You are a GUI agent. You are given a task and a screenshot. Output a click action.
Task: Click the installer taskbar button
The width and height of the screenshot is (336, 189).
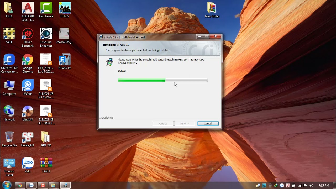(65, 185)
